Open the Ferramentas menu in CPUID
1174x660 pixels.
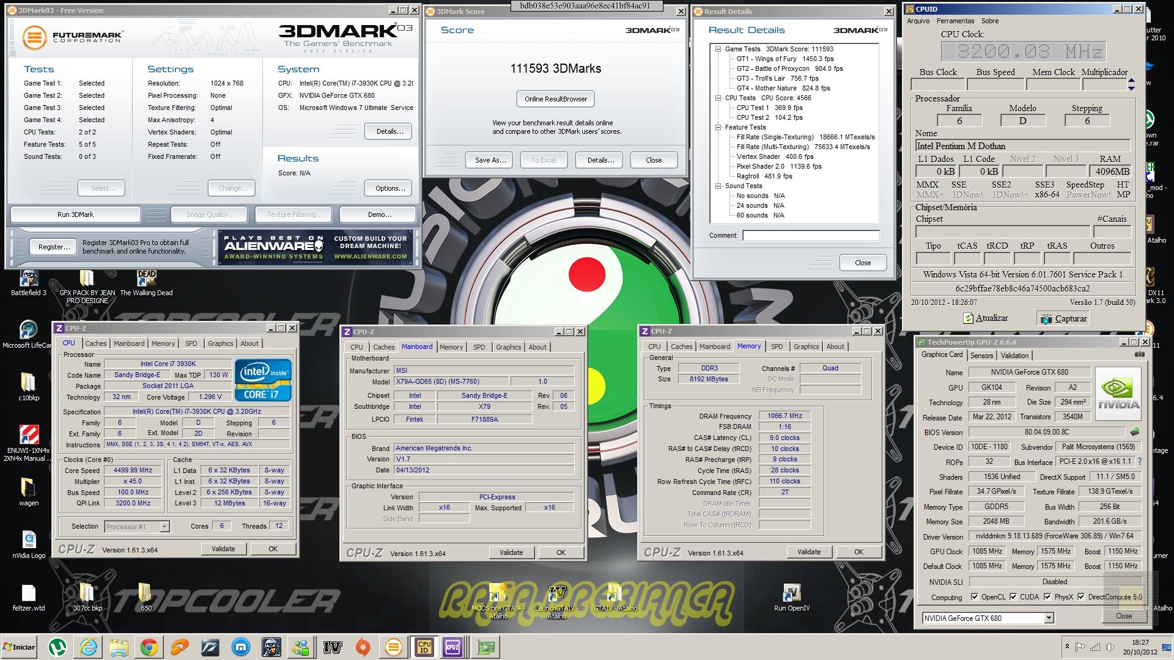[x=955, y=21]
